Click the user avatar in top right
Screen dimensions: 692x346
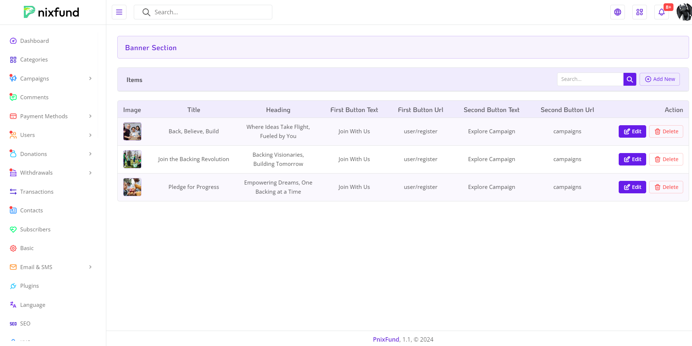[684, 12]
